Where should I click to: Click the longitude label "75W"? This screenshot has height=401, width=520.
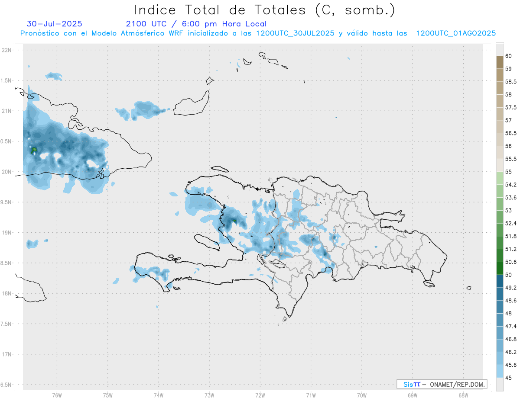pyautogui.click(x=108, y=395)
